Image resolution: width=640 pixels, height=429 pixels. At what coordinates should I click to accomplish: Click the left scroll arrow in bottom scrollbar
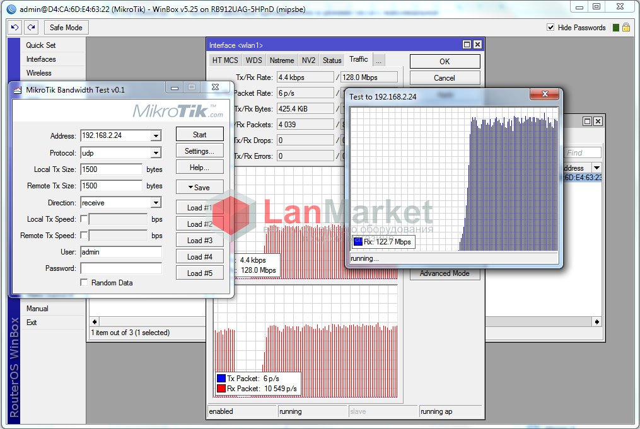coord(95,321)
